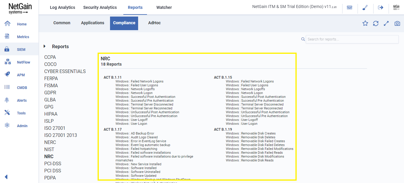Click the Alerts bell icon
404x183 pixels.
(x=7, y=100)
